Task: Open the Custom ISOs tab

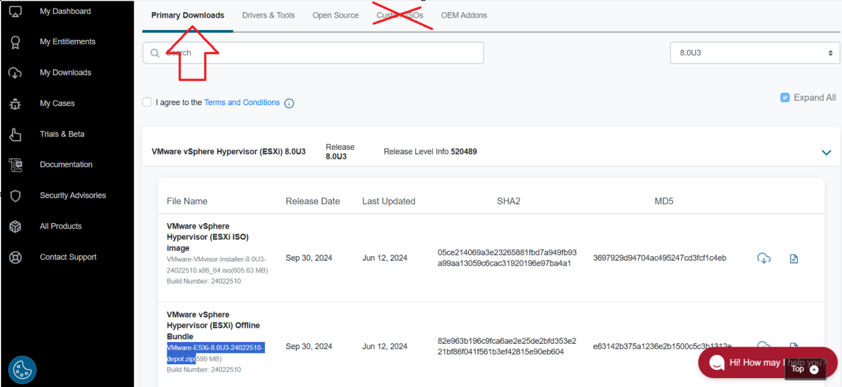Action: [x=400, y=16]
